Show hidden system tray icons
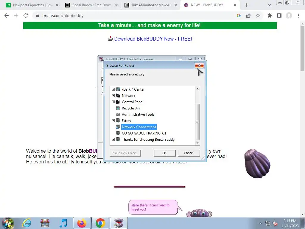 coord(260,224)
